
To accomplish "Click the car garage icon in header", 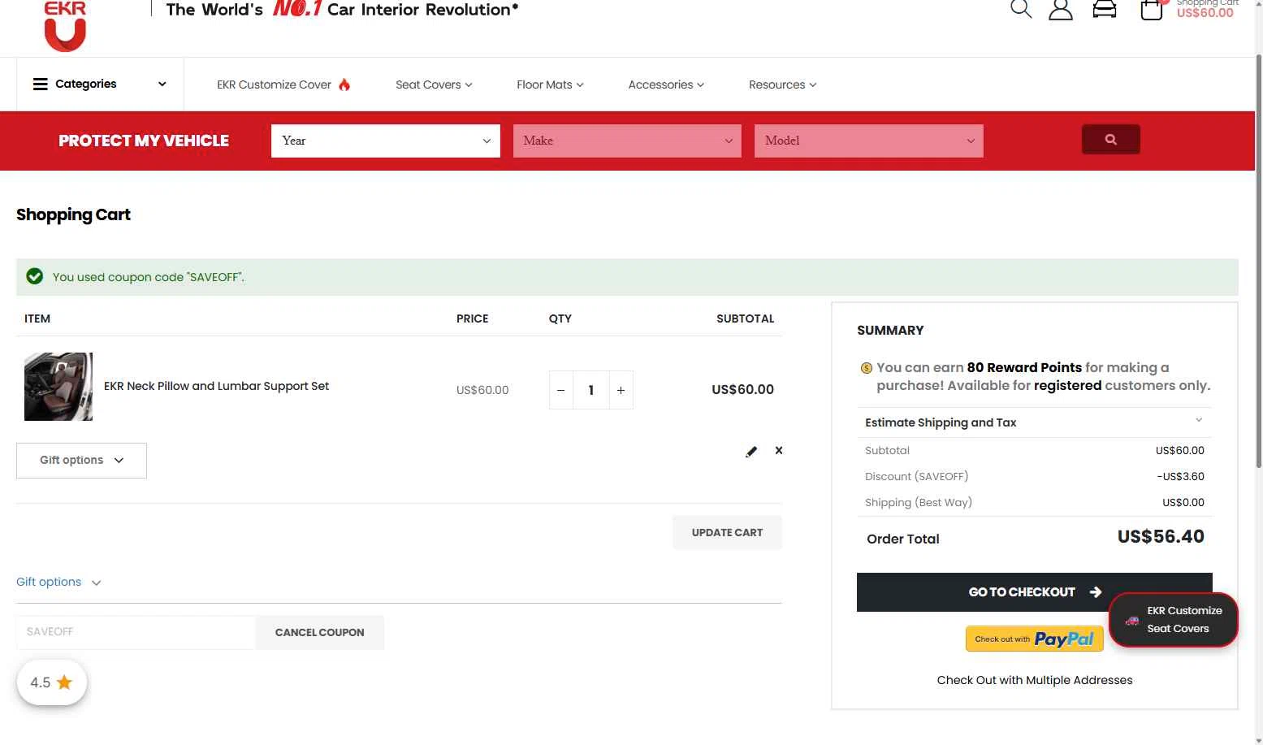I will (1105, 9).
